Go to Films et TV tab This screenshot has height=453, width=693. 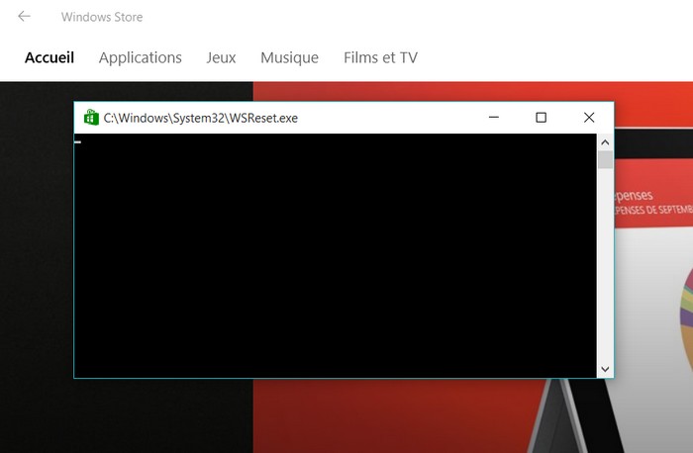[380, 57]
